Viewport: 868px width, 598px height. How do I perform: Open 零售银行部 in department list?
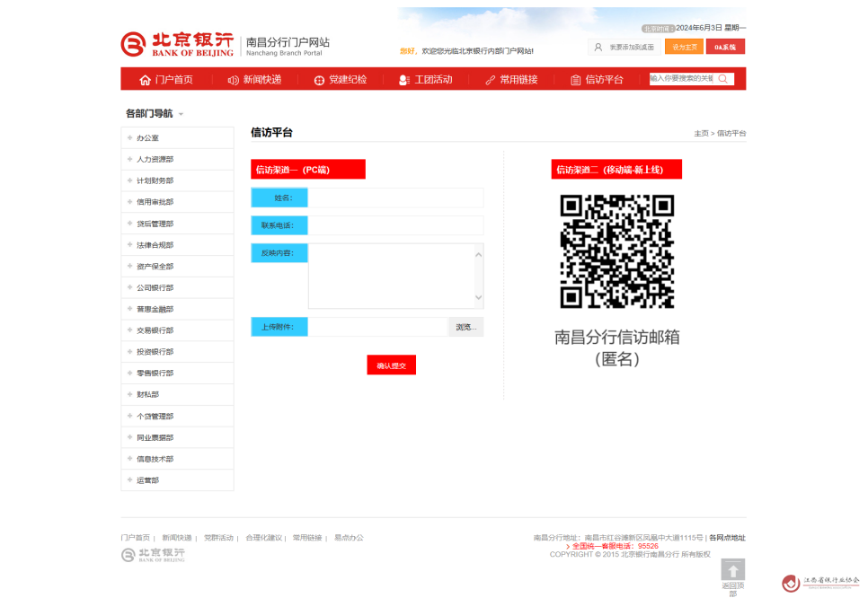tap(177, 374)
